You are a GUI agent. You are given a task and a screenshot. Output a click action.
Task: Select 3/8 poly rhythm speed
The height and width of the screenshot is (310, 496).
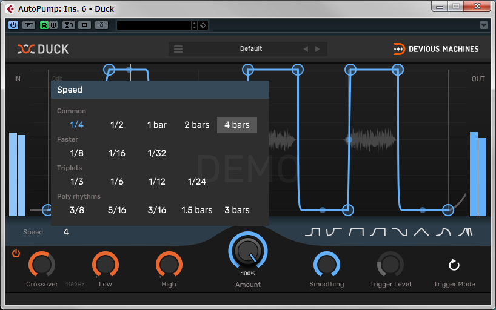[x=77, y=210]
